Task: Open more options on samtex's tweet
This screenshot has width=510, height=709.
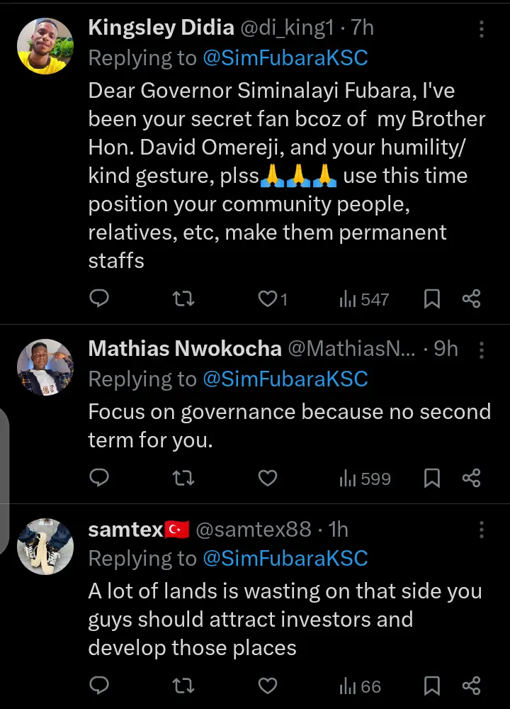Action: 482,530
